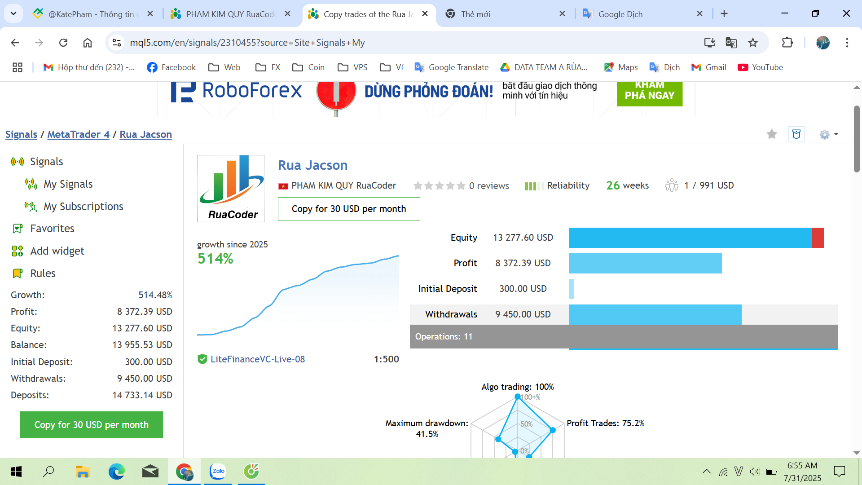Open the browser home page
Screen dimensions: 862x485
click(x=88, y=43)
